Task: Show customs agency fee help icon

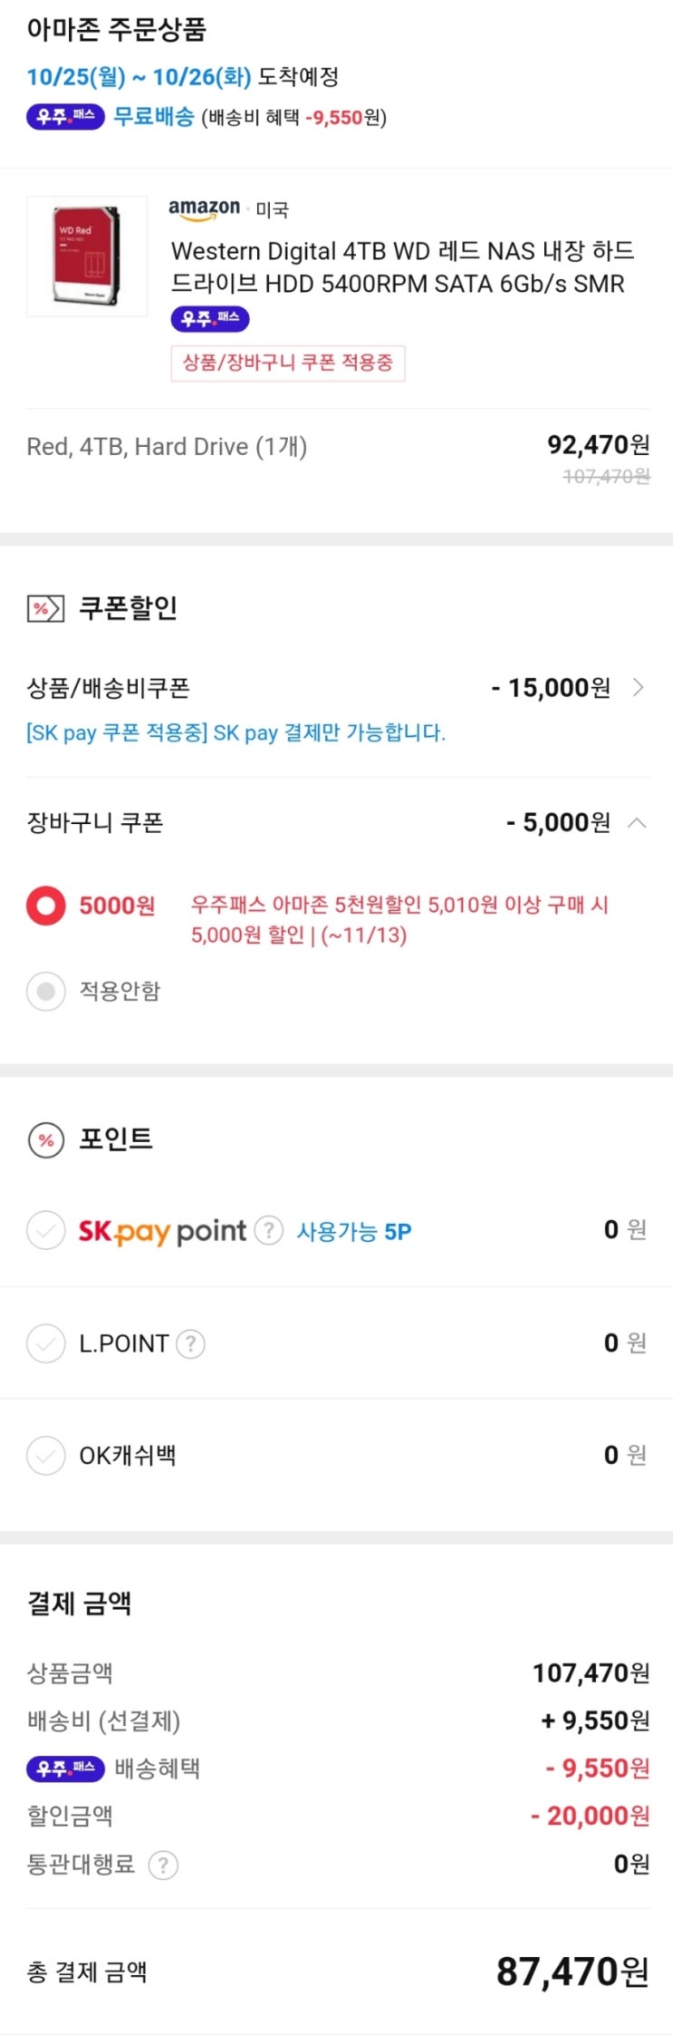Action: pyautogui.click(x=163, y=1865)
